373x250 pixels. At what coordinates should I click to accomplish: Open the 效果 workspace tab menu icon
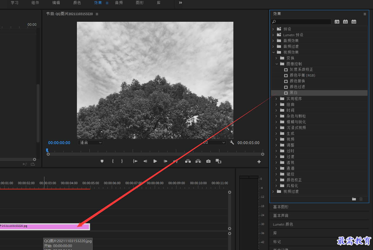(x=107, y=3)
